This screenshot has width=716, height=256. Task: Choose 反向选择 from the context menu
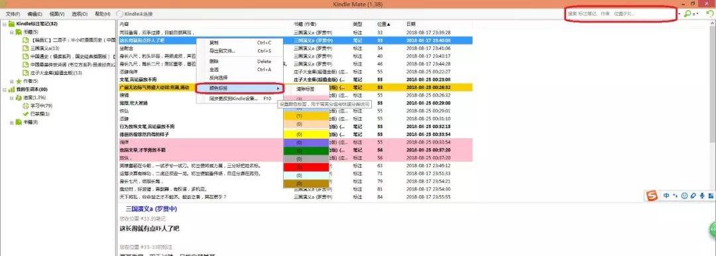tap(240, 78)
